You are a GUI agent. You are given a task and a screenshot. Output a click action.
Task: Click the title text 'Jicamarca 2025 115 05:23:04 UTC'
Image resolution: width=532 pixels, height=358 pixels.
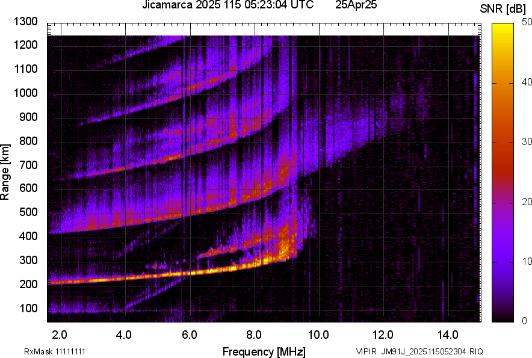click(x=227, y=5)
